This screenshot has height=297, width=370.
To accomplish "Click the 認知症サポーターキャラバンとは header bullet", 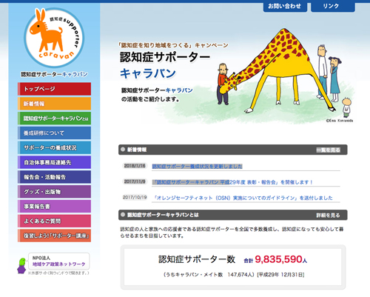I will tap(123, 215).
